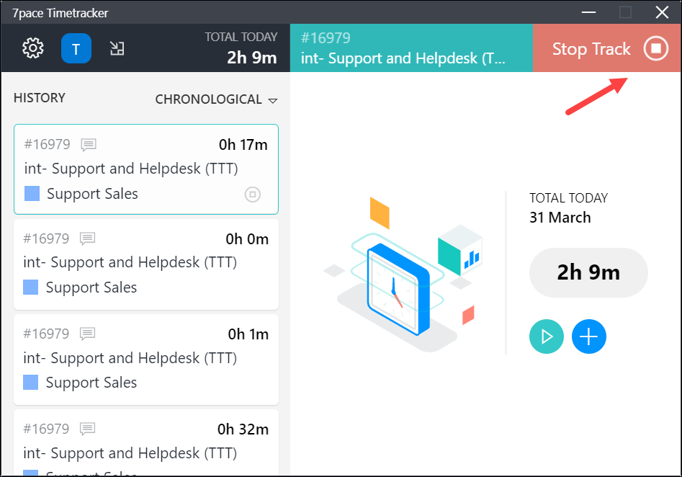The width and height of the screenshot is (682, 477).
Task: Click "#16979" in the 0h 1m entry
Action: pyautogui.click(x=46, y=334)
